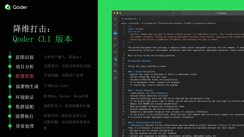Close the cloudapp.md editor tab

tap(140, 19)
